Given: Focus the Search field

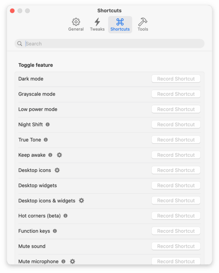Looking at the screenshot, I should pos(112,44).
